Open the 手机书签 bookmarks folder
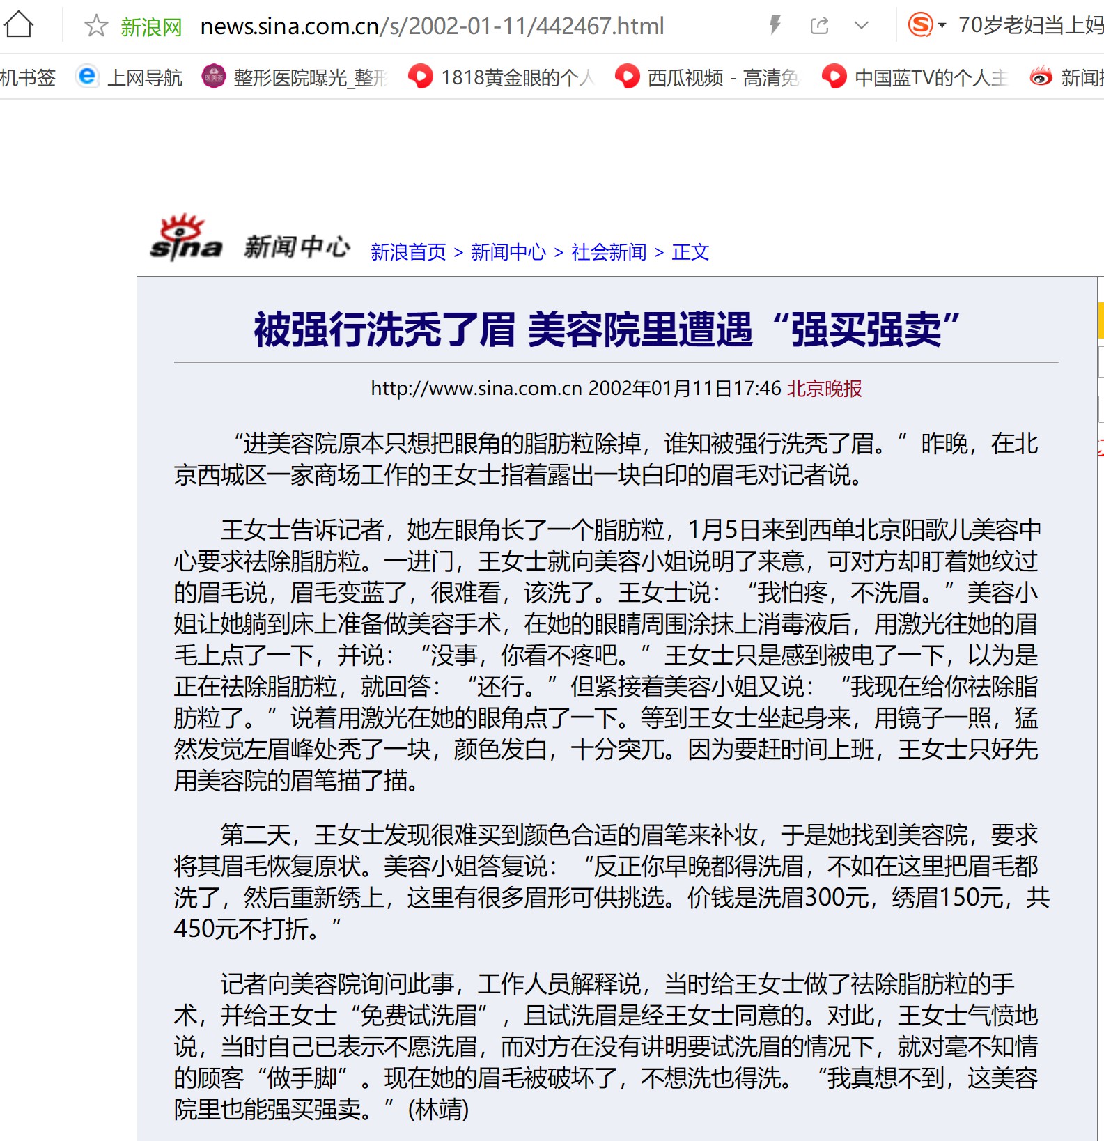1104x1141 pixels. click(x=28, y=77)
